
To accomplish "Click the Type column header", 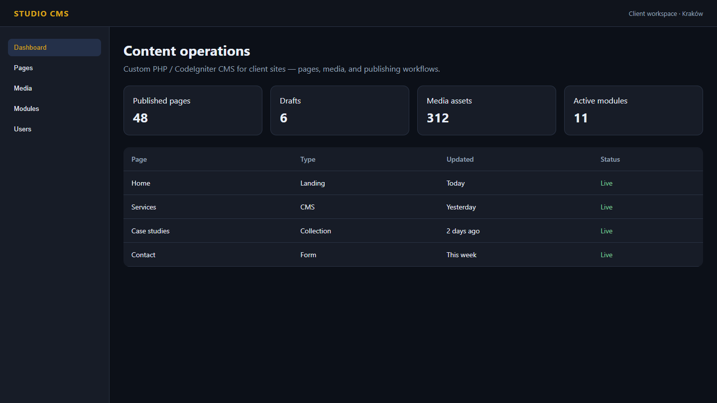I will [308, 160].
